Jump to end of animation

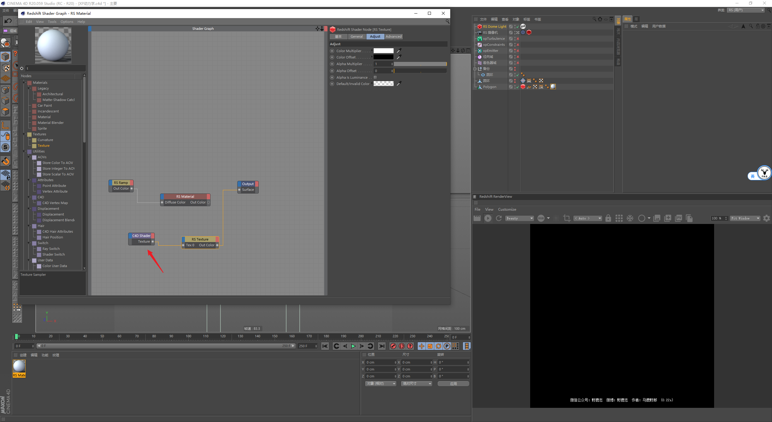click(382, 346)
